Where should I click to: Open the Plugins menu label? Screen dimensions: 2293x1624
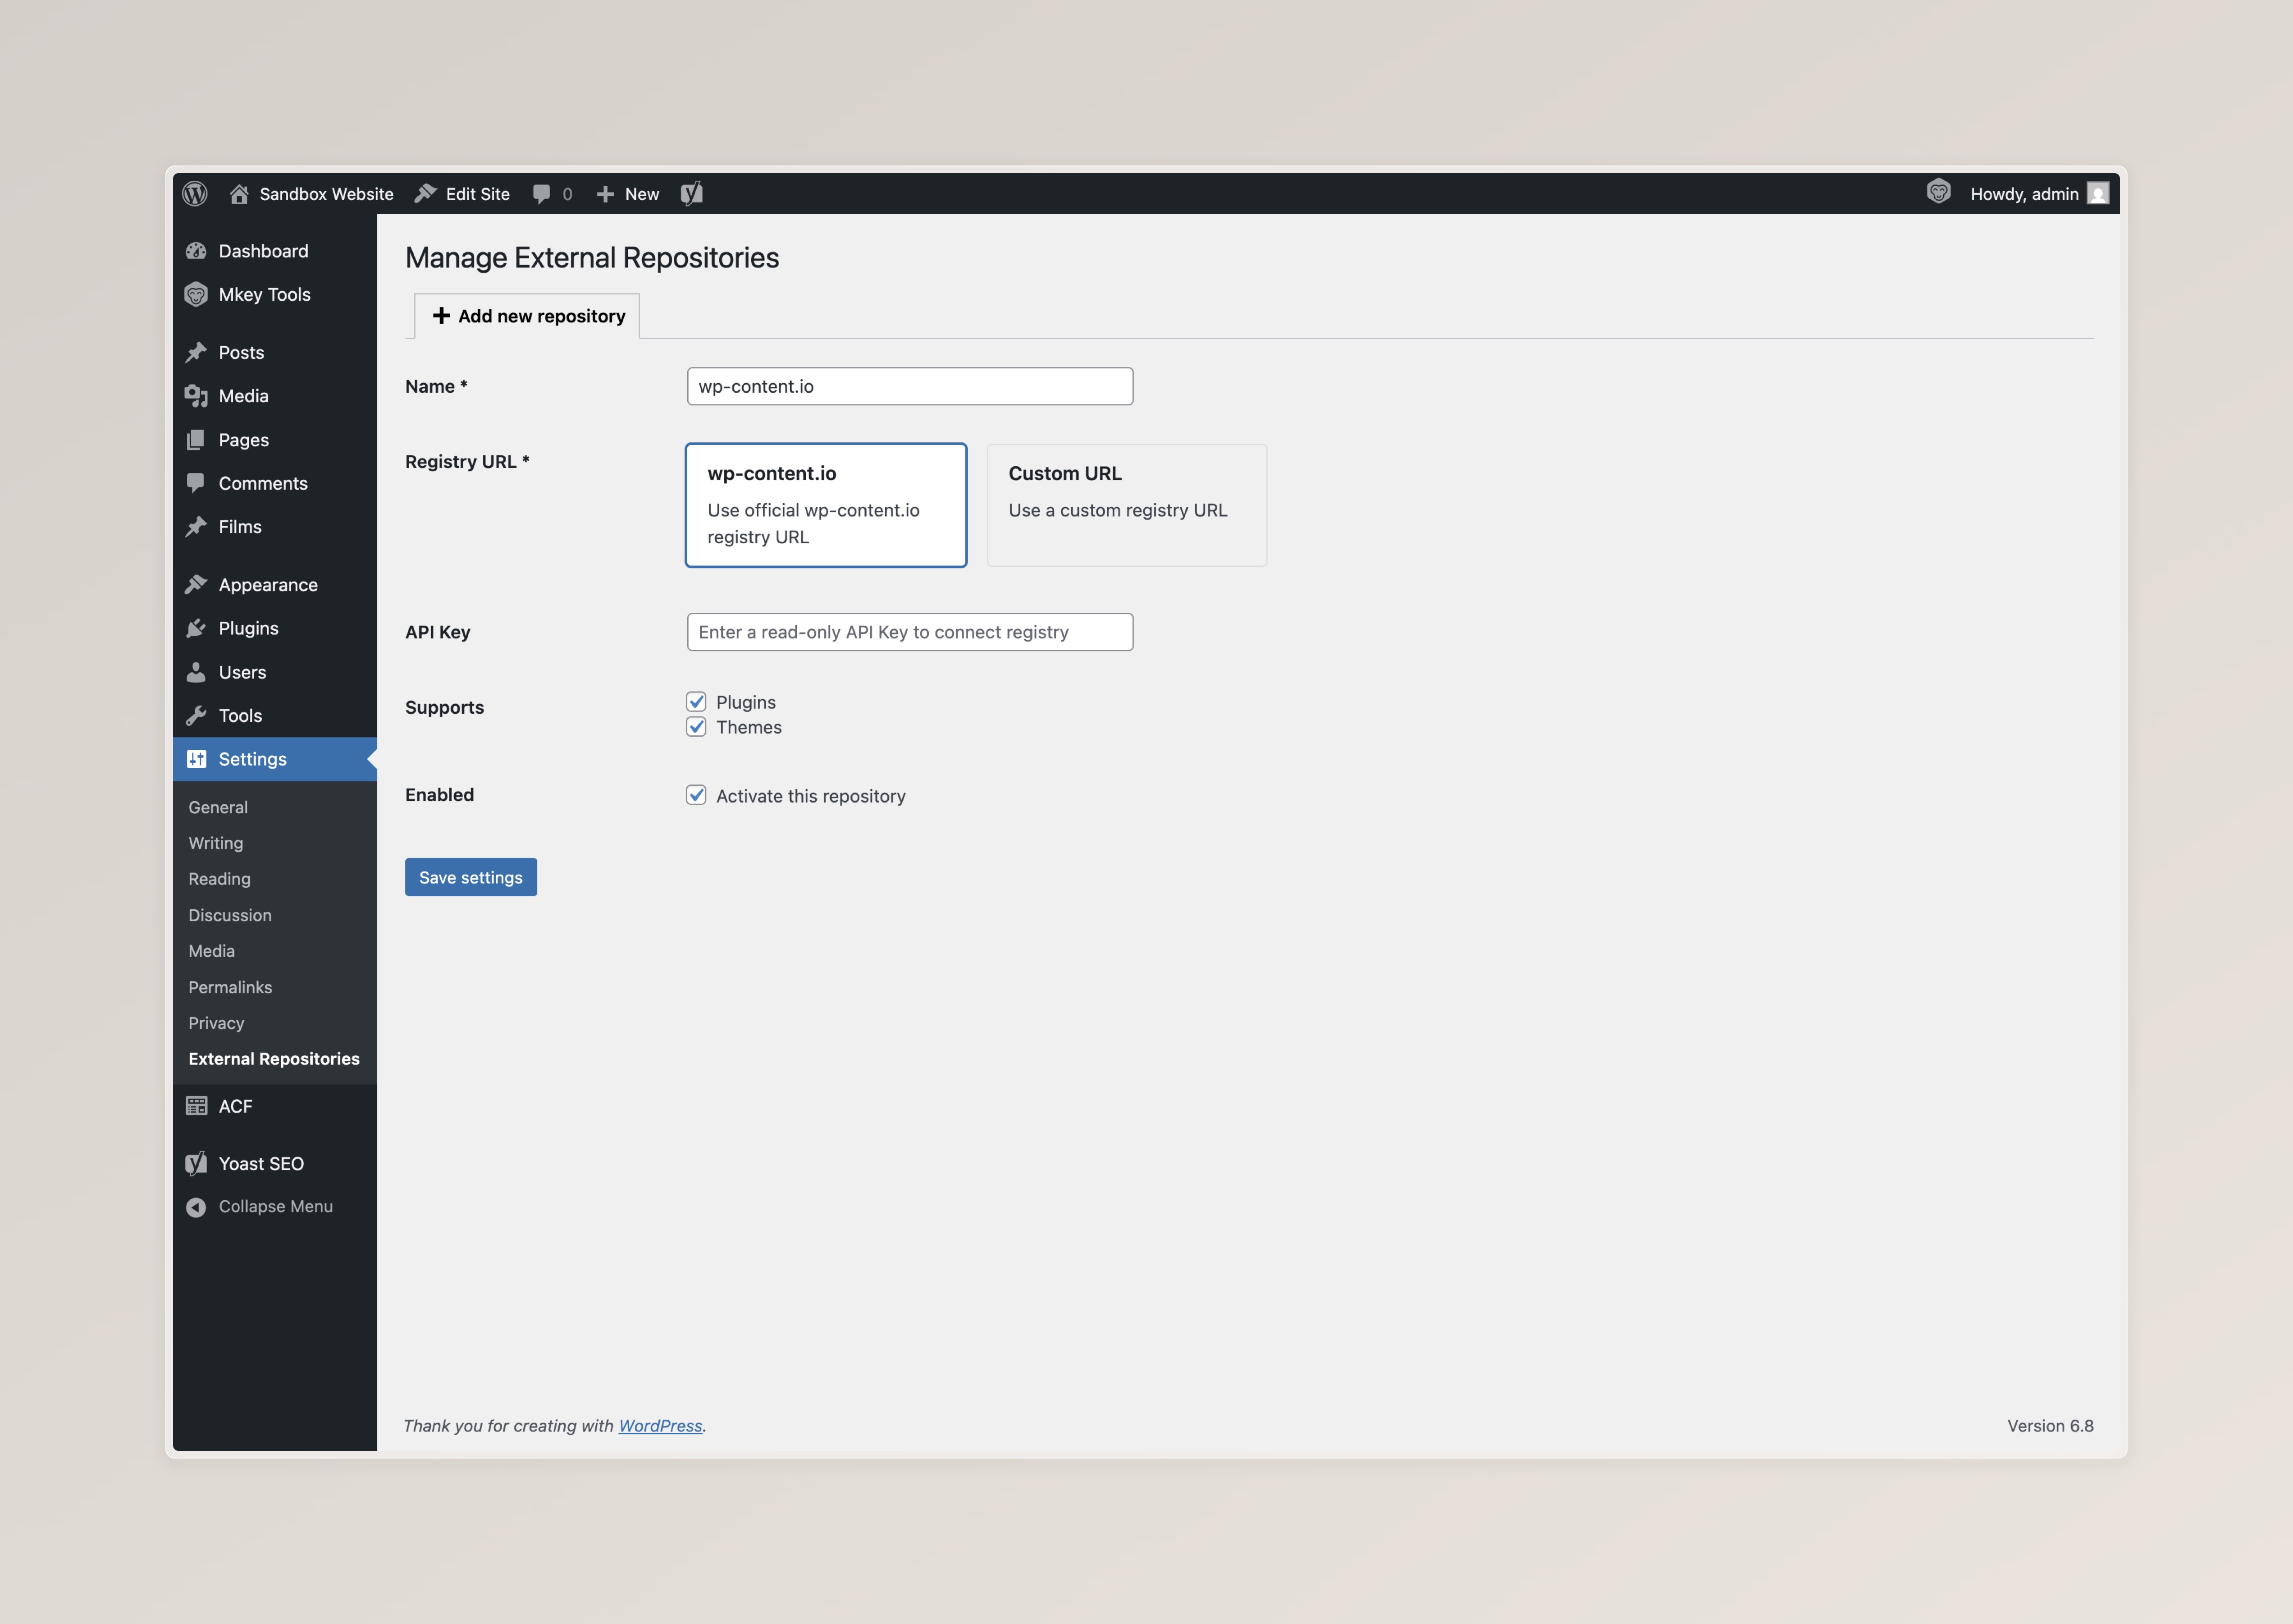pos(249,628)
